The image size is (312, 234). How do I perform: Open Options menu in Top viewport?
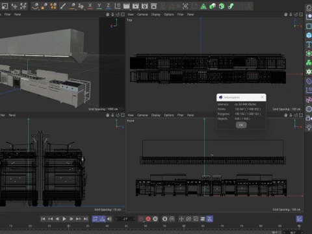pyautogui.click(x=169, y=14)
